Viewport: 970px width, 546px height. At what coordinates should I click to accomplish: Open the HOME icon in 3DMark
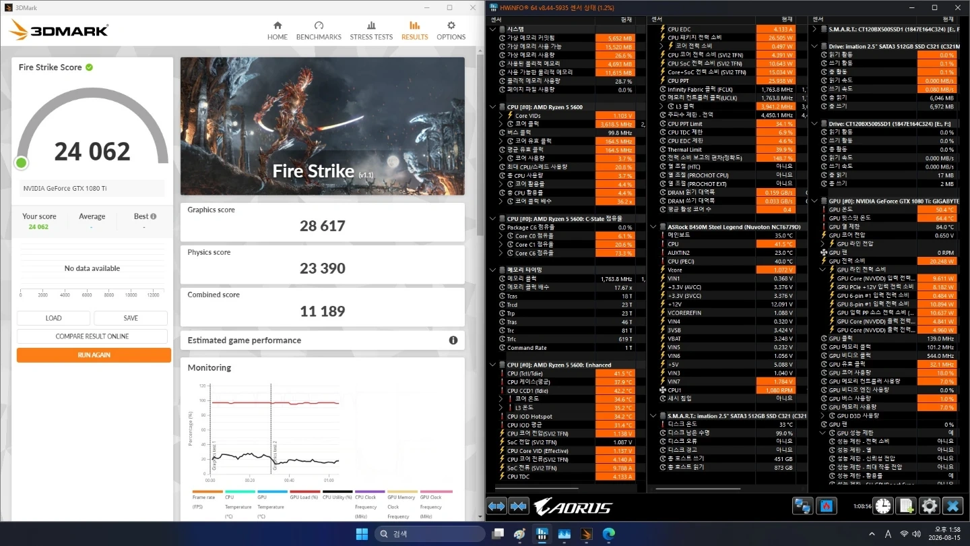coord(277,30)
